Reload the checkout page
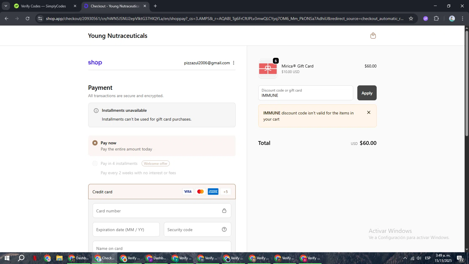Image resolution: width=469 pixels, height=264 pixels. point(28,18)
